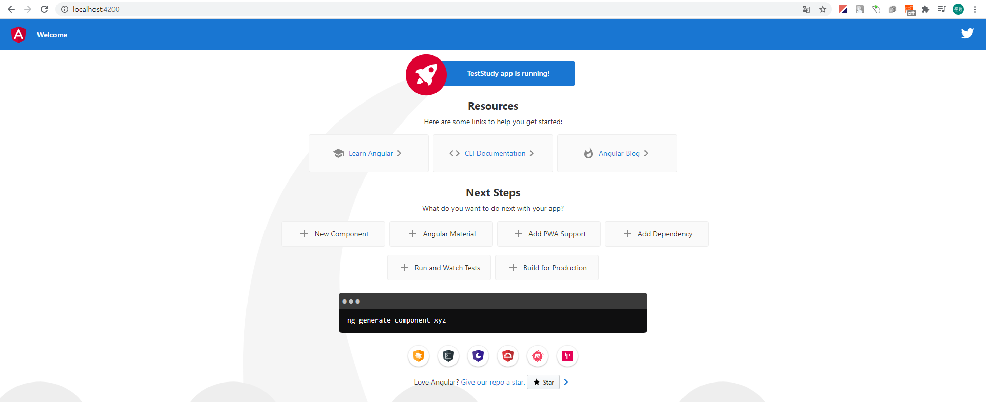
Task: Open the CLI Documentation card
Action: [x=493, y=153]
